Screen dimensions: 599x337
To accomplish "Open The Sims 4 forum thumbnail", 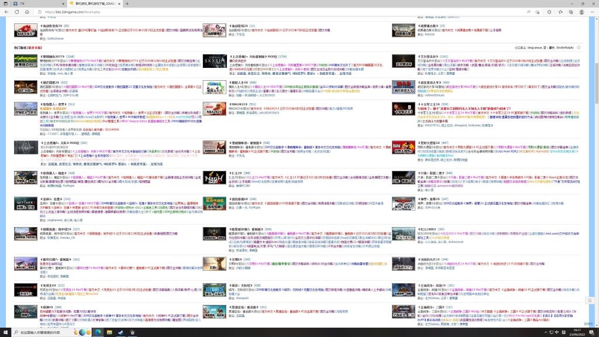I will [215, 87].
